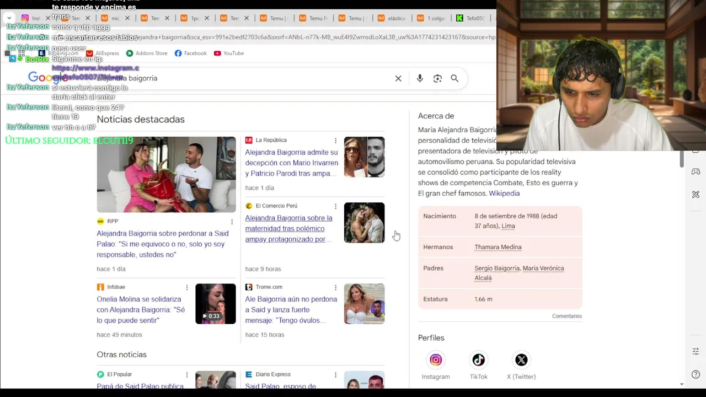This screenshot has width=706, height=397.
Task: Open the Booking.com bookmark
Action: tap(58, 53)
